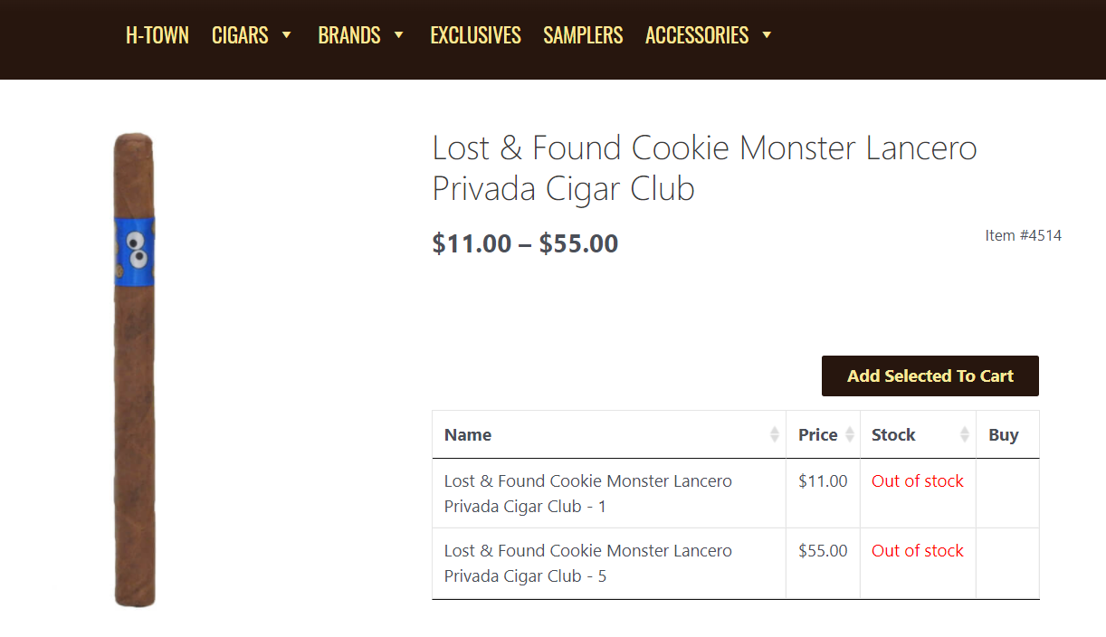Click the sort arrows icon beside Price
Screen dimensions: 1106x637
click(x=850, y=435)
